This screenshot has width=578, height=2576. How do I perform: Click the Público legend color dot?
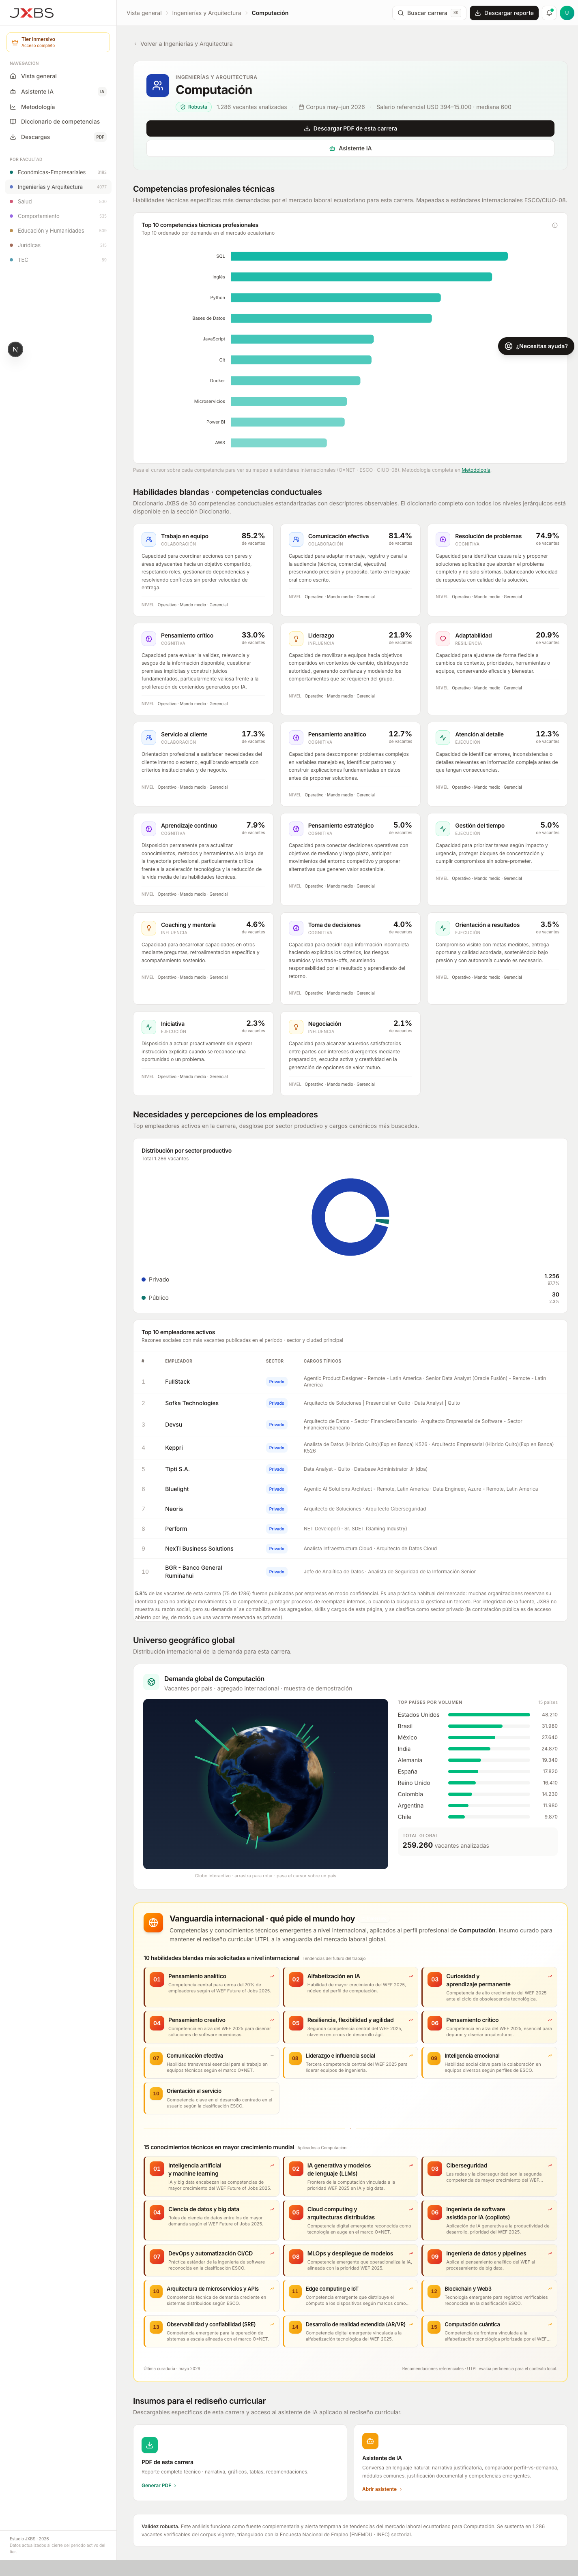click(x=143, y=1298)
